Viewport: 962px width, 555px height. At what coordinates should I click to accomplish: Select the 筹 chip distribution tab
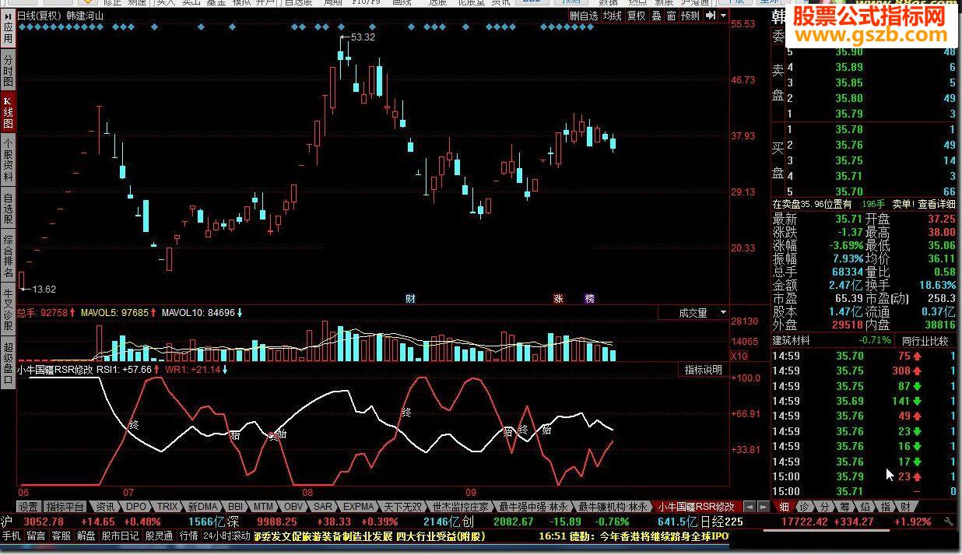[845, 507]
